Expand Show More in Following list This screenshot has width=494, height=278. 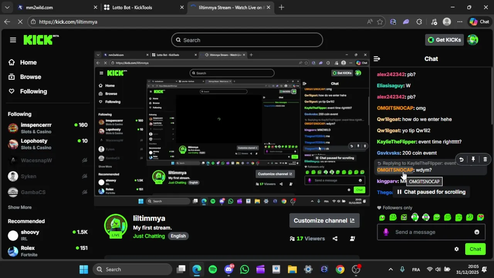click(x=20, y=207)
